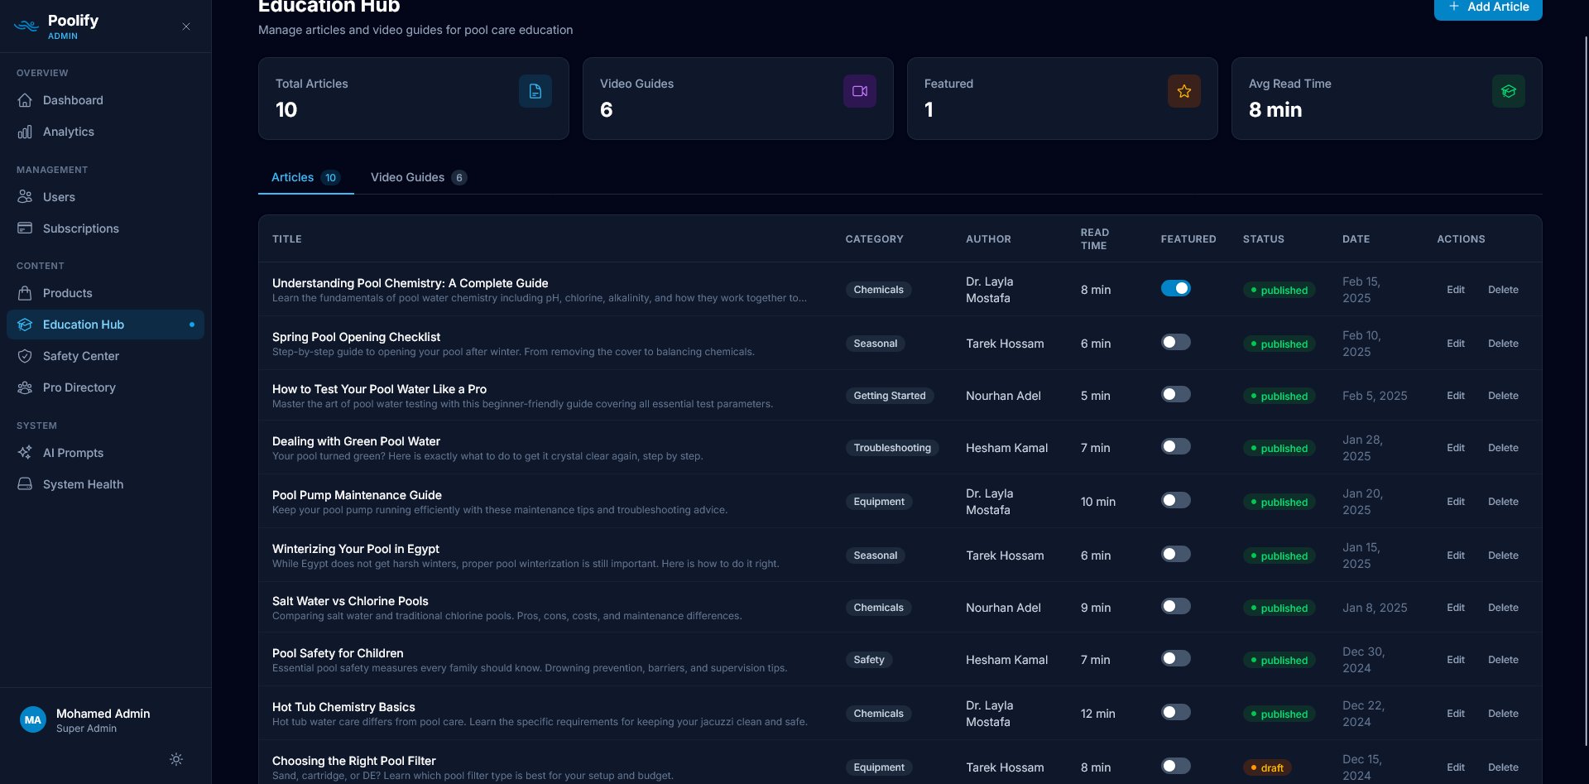Click the Troubleshooting category badge
Screen dimensions: 1589x784
point(892,448)
